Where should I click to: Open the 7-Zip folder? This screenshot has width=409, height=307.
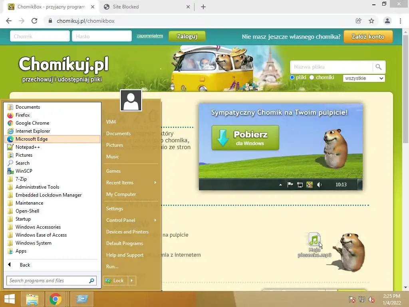point(52,179)
